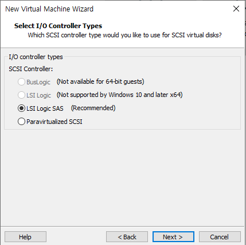Click "(Not supported by Windows 10 and later x64)" note
Viewport: 246px width, 245px height.
click(x=120, y=95)
